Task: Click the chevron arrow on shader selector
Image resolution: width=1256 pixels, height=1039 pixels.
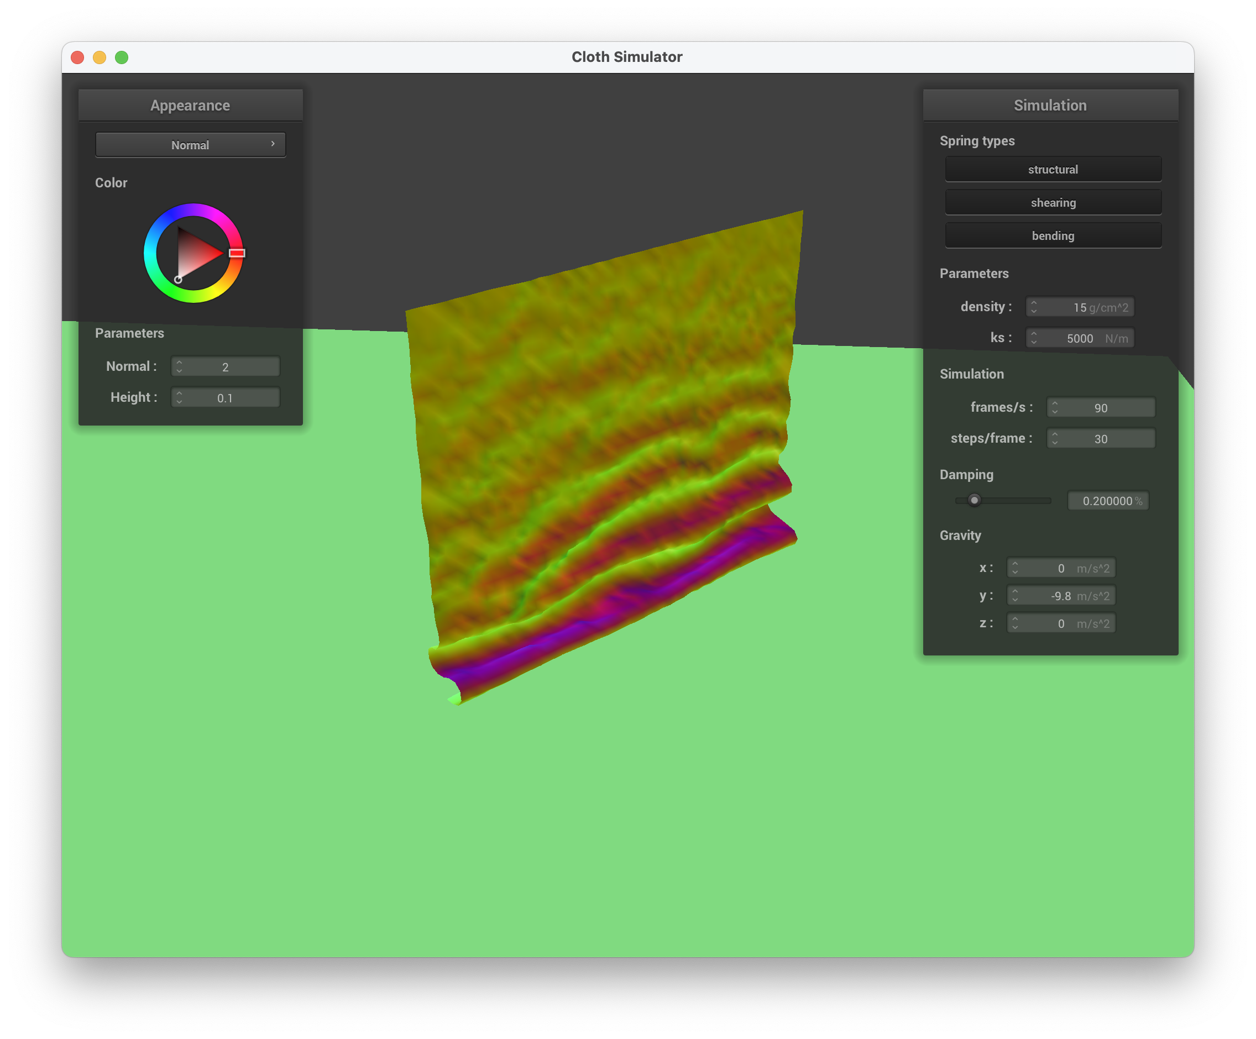Action: 273,144
